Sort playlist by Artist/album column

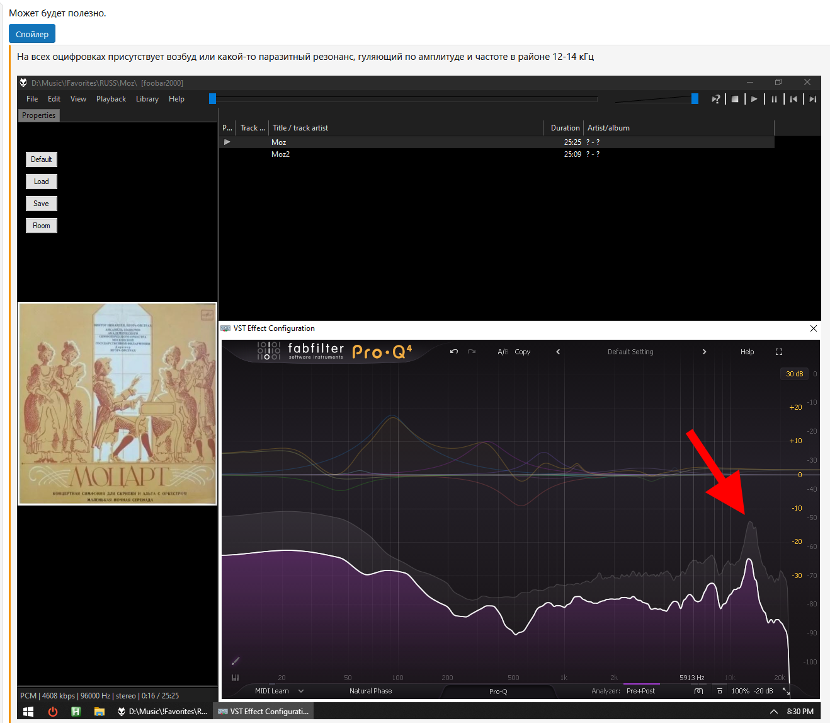[x=679, y=128]
